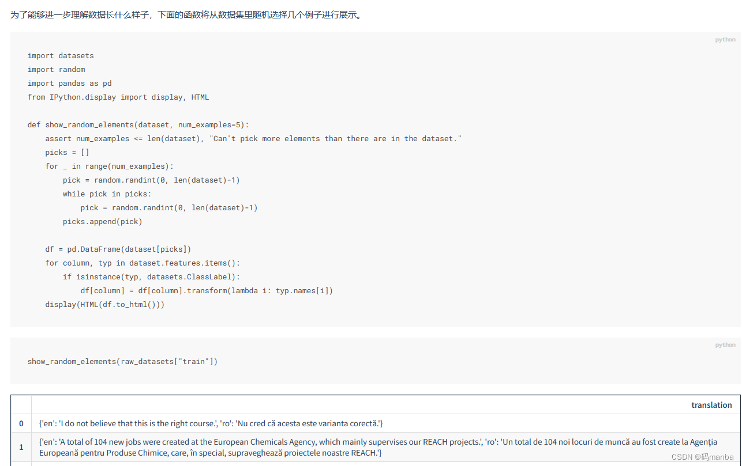Click the 'if isinstance(typ, datasets.ClassLabel):' line

point(151,277)
